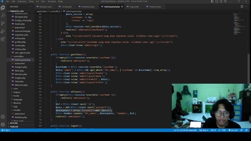251x141 pixels.
Task: Expand the OUTLINE section
Action: coord(14,123)
